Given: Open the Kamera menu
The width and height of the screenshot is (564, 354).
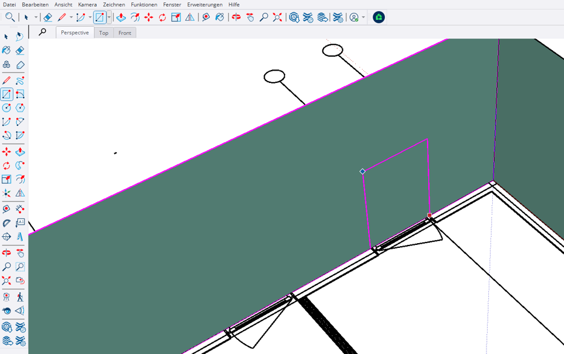Looking at the screenshot, I should (x=87, y=5).
